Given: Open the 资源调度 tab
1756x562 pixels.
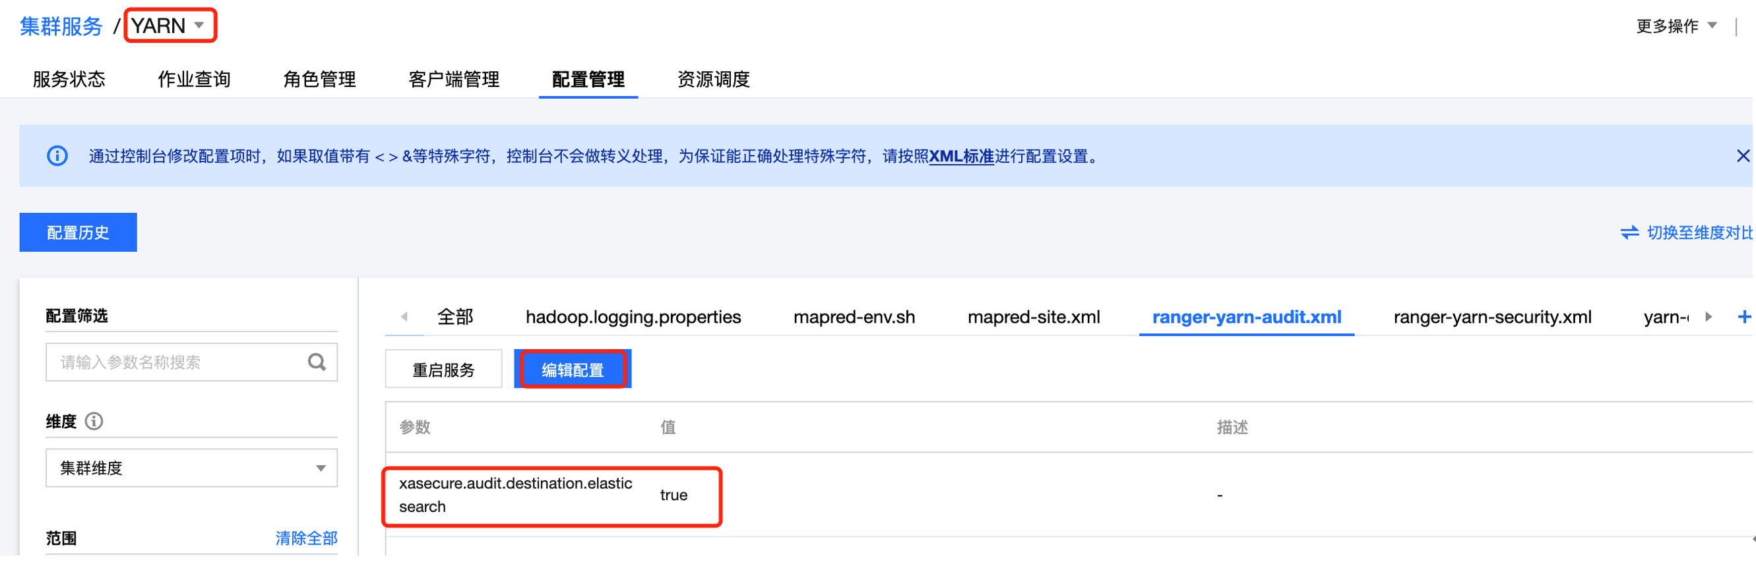Looking at the screenshot, I should (713, 79).
